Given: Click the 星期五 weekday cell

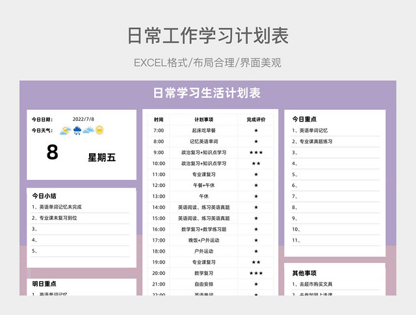Looking at the screenshot, I should pos(102,157).
